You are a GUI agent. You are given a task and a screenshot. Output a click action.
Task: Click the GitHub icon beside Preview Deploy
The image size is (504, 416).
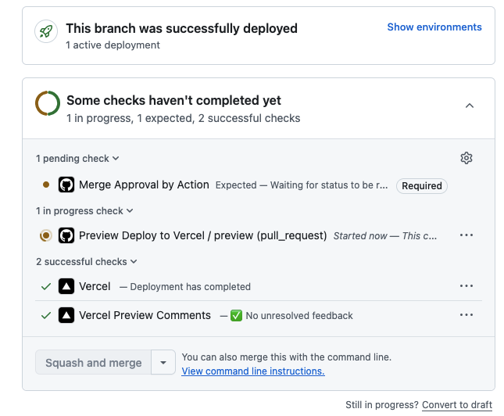(66, 235)
